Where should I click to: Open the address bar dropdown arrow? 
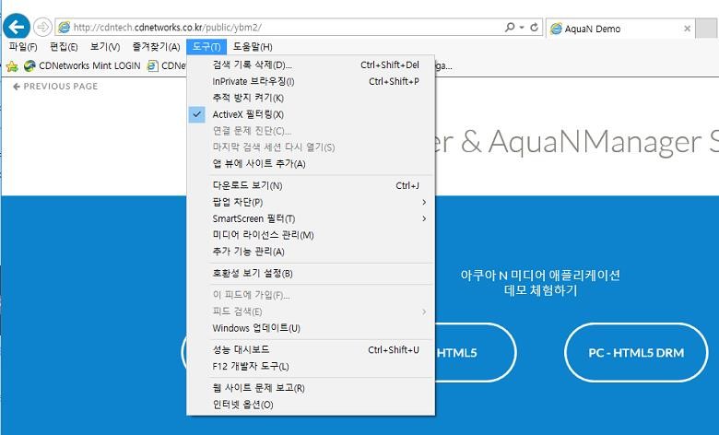[x=522, y=28]
